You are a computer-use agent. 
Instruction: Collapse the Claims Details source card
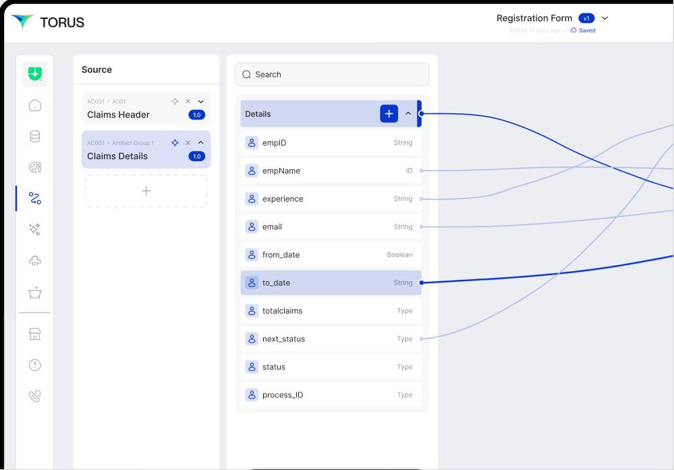pyautogui.click(x=200, y=143)
